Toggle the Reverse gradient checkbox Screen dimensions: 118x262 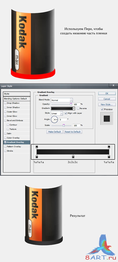point(78,108)
